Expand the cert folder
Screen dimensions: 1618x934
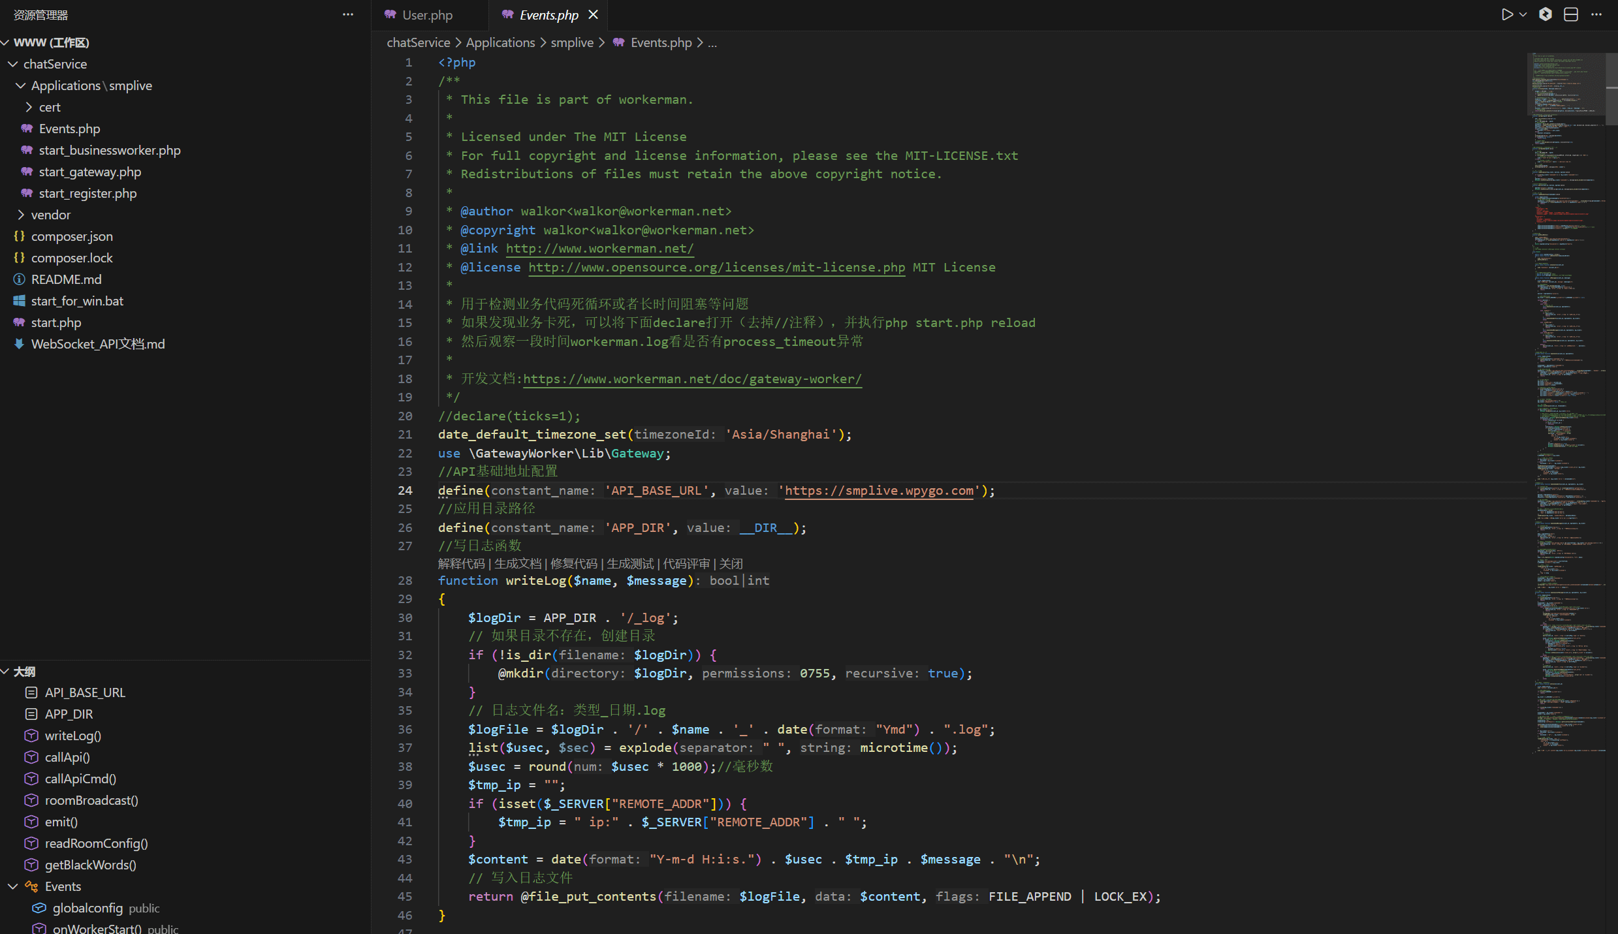(x=49, y=107)
